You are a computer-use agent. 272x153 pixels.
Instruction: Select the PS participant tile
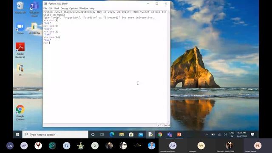pyautogui.click(x=258, y=146)
